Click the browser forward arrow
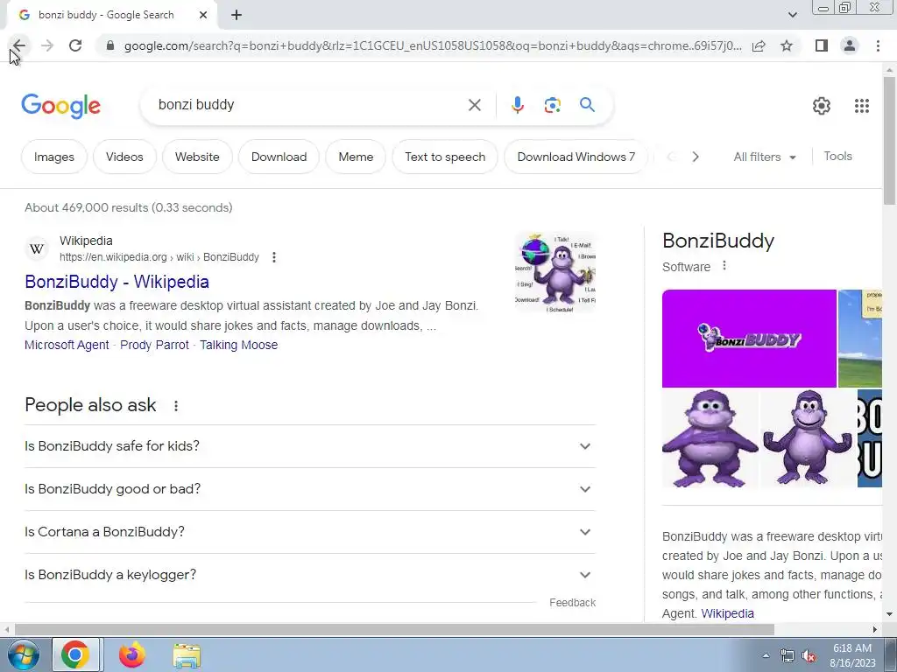This screenshot has width=897, height=672. point(47,45)
